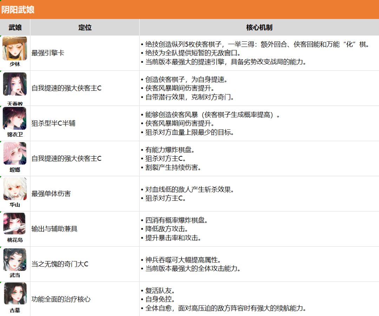Screen dimensions: 379x316
Task: Click the line 绝技创造纵列5枚侠客棋子
Action: [x=255, y=44]
